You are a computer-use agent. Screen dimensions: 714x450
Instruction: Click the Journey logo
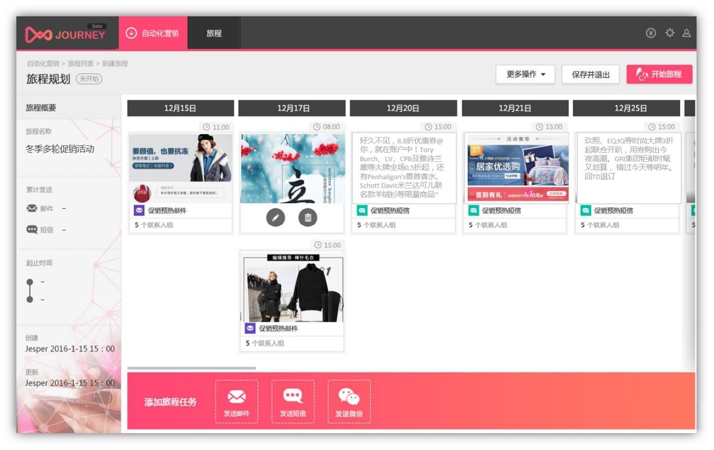(65, 34)
